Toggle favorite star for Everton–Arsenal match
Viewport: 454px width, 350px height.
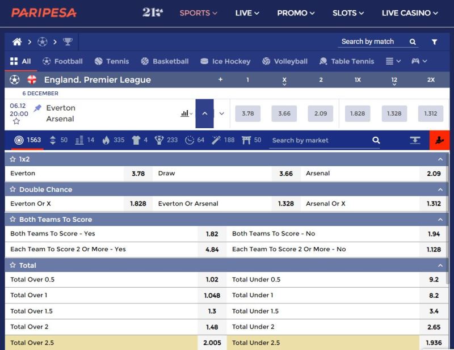16,121
